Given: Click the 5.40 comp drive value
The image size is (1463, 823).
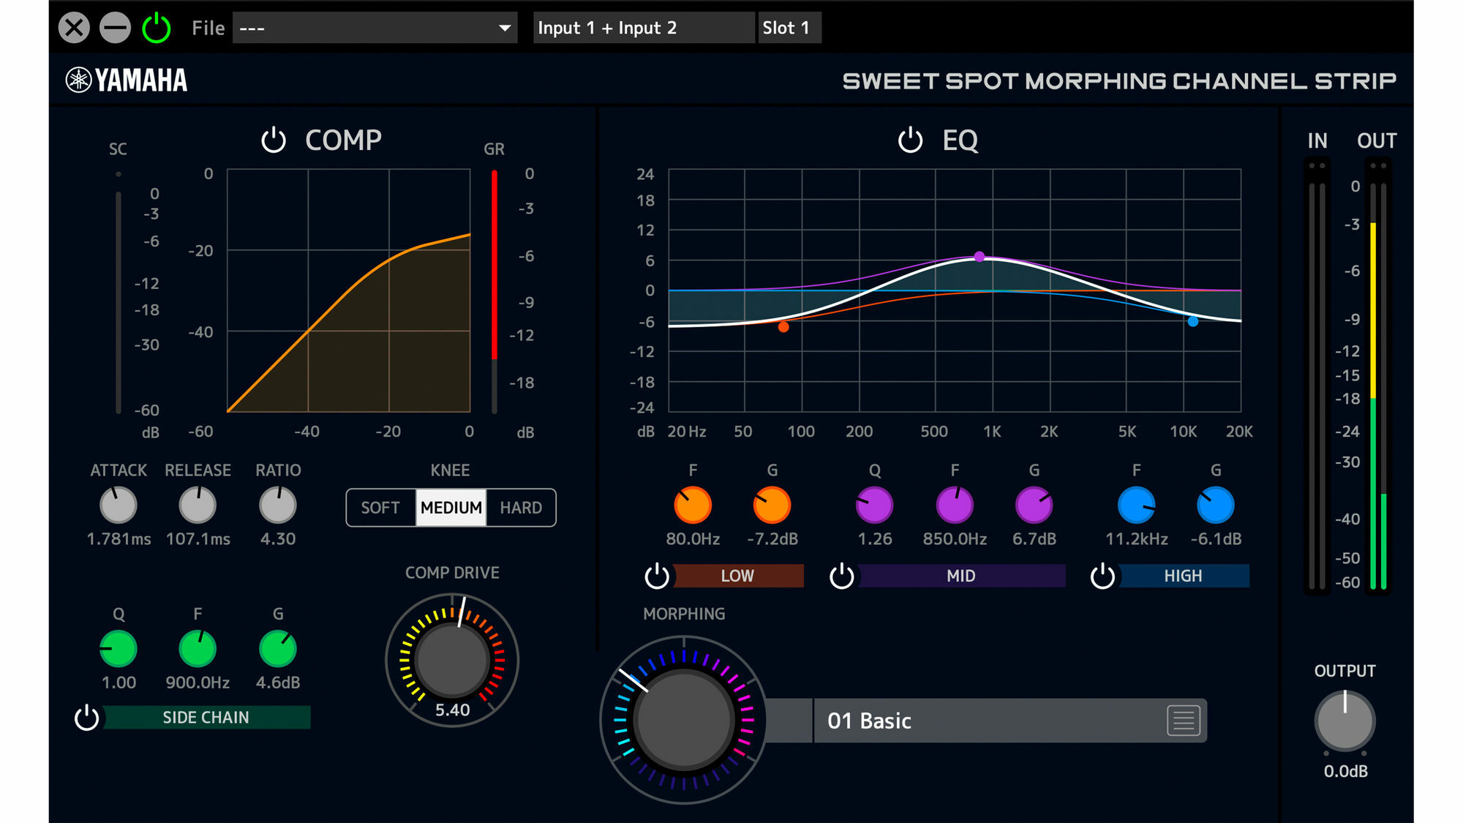Looking at the screenshot, I should pos(452,710).
